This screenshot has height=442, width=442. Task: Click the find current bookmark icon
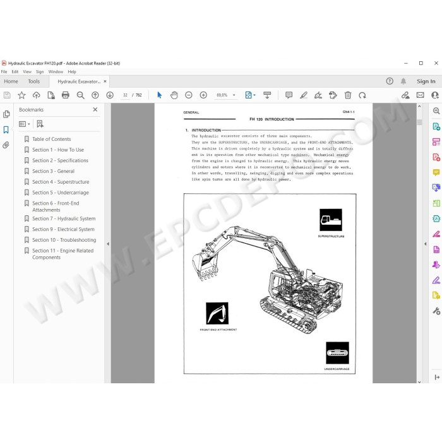(40, 124)
